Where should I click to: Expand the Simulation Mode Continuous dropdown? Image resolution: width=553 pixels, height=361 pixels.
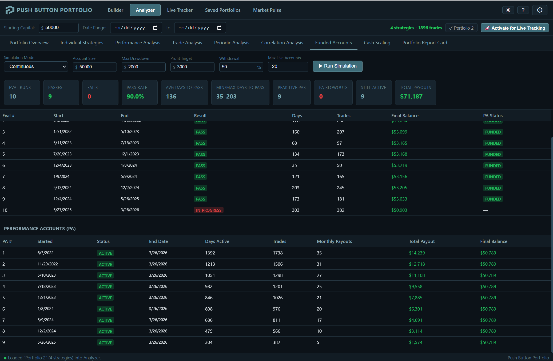click(x=36, y=66)
